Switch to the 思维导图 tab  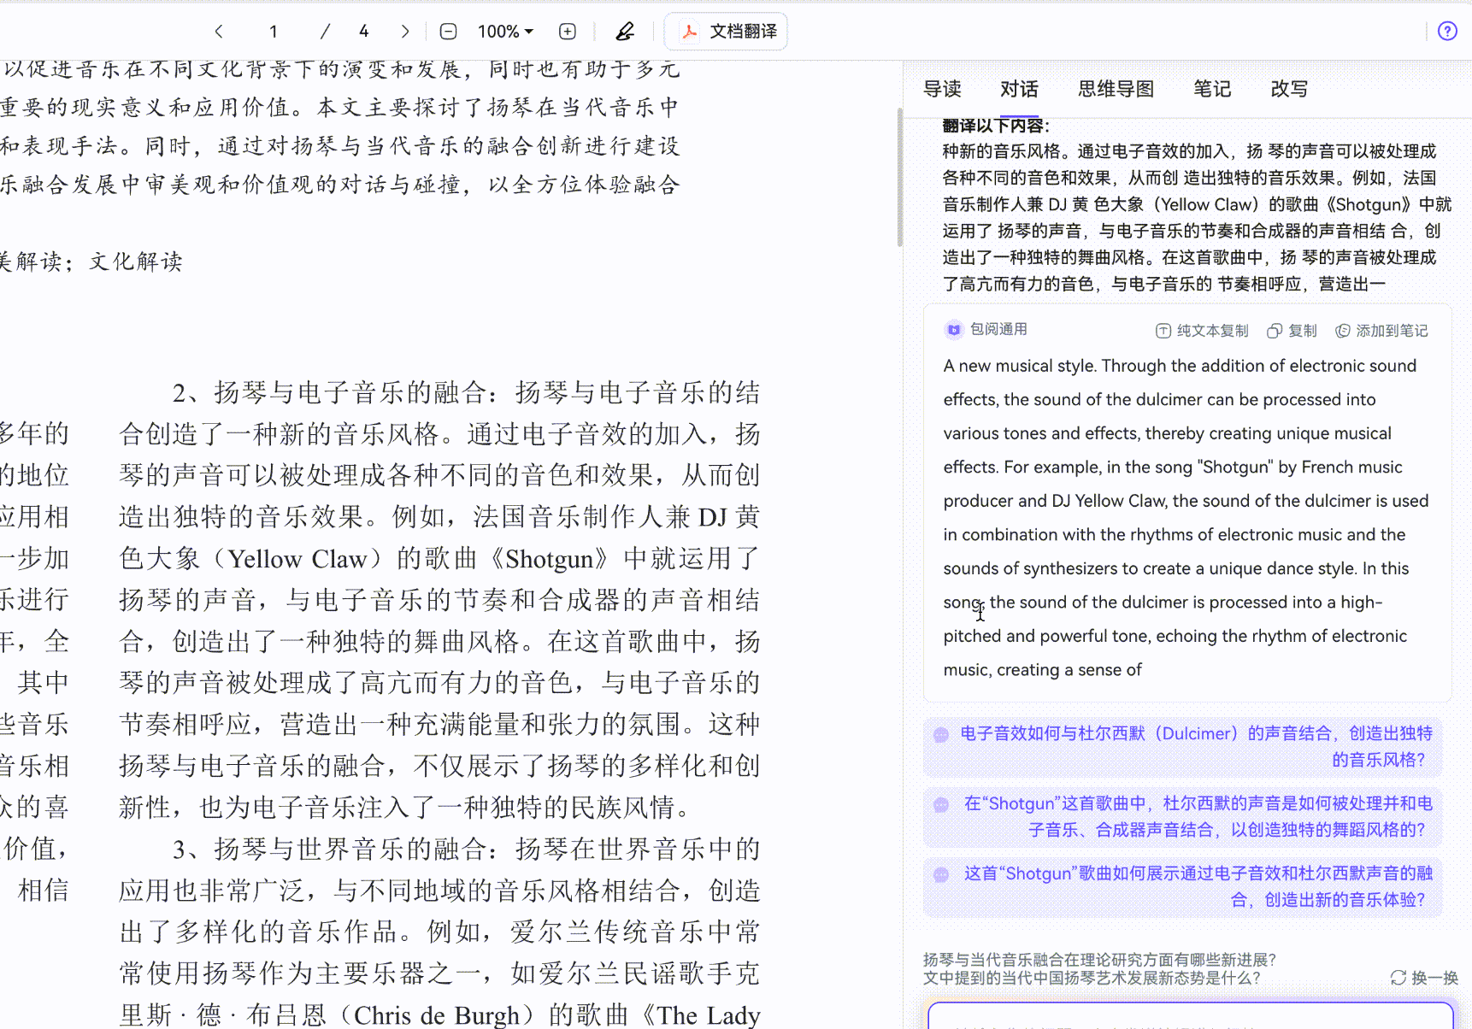tap(1116, 89)
